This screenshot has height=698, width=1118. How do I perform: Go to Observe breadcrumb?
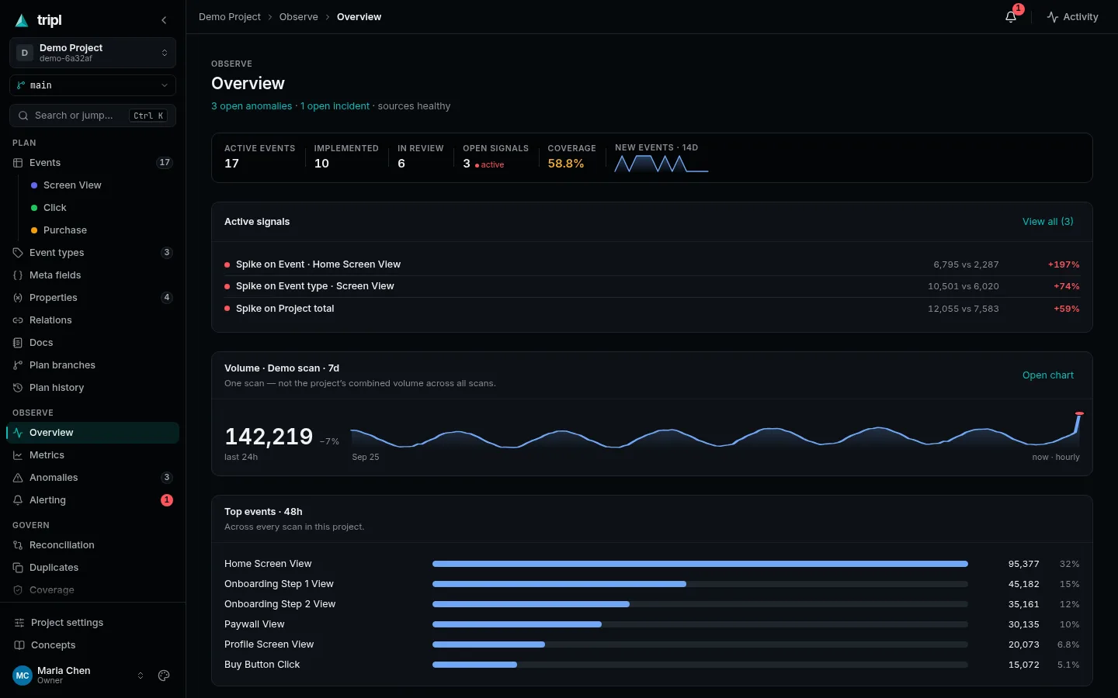coord(299,17)
